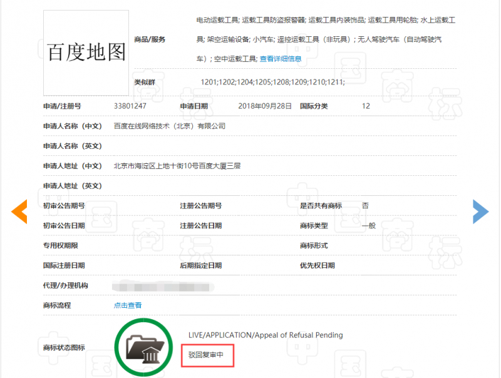The width and height of the screenshot is (501, 378).
Task: Select similar group codes 1201;1202;1204...
Action: coord(273,82)
